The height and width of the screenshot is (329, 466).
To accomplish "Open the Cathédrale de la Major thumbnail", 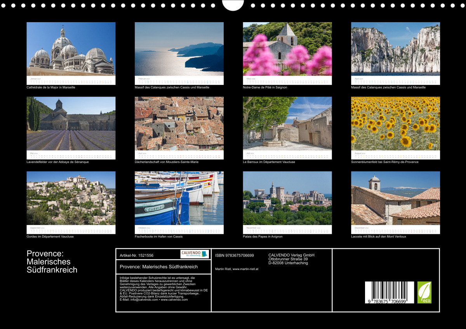I will (71, 48).
